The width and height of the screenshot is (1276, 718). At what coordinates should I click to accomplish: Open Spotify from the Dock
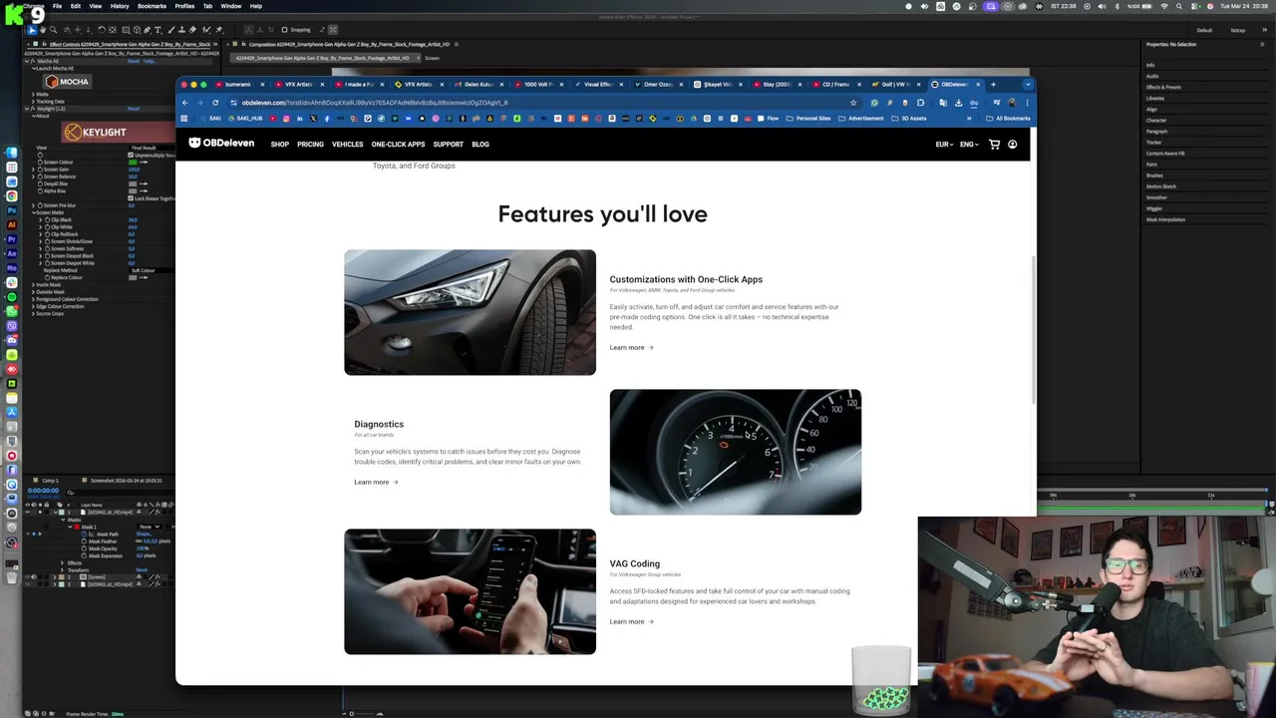(12, 297)
